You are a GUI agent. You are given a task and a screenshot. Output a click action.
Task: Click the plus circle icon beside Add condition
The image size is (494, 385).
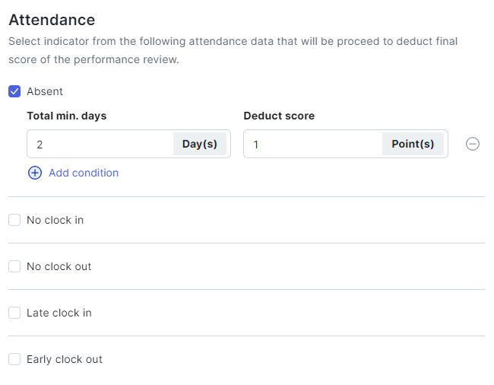pos(35,173)
